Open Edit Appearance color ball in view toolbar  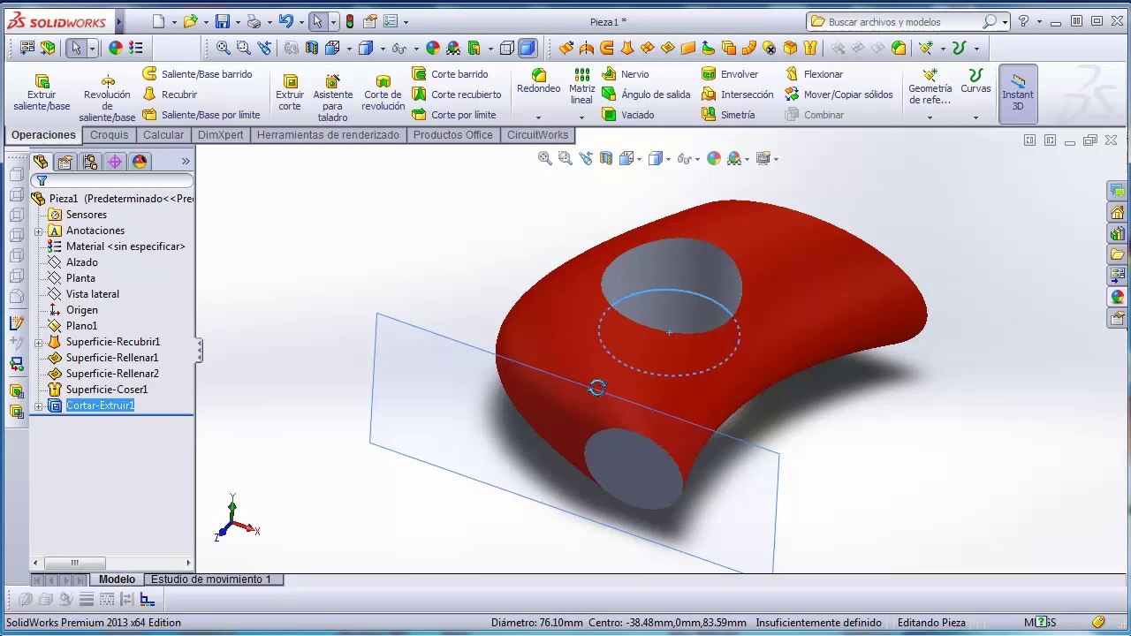point(714,159)
